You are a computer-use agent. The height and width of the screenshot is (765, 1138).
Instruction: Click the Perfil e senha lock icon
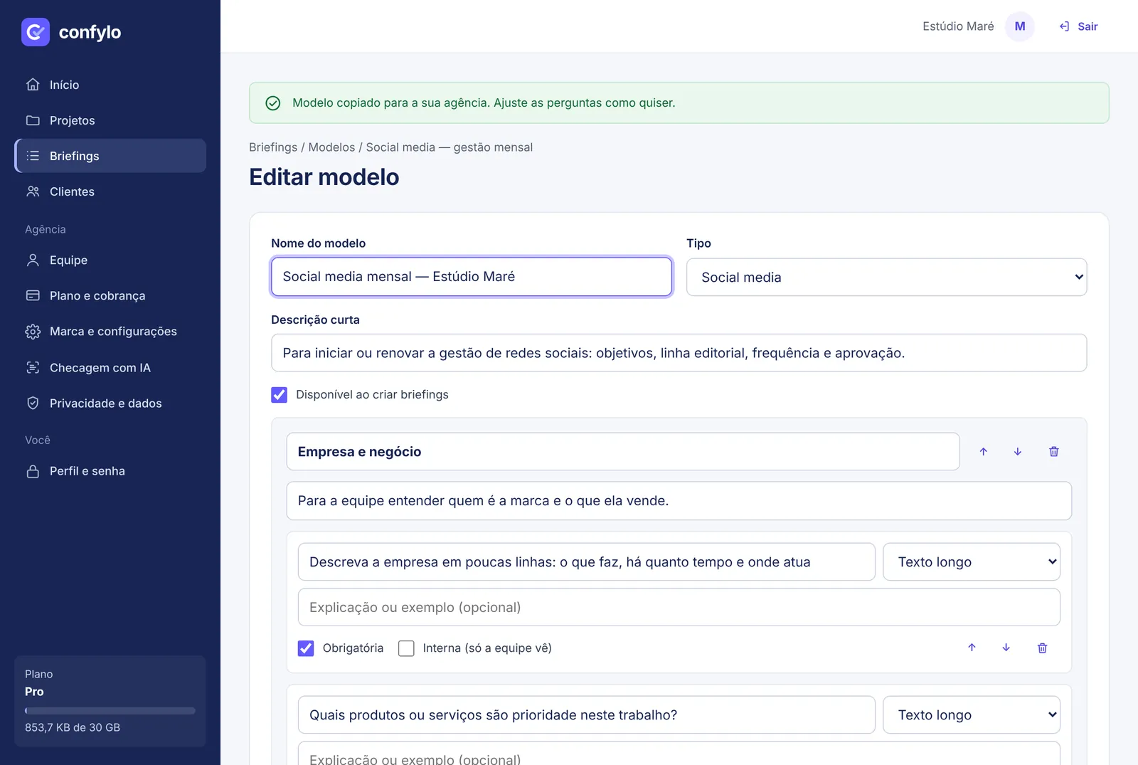33,471
